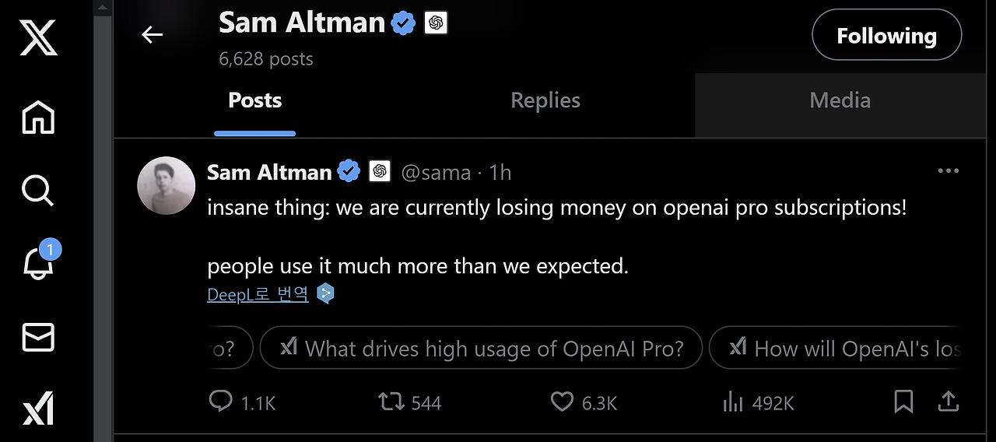The width and height of the screenshot is (996, 442).
Task: Open Notifications bell icon
Action: [39, 261]
